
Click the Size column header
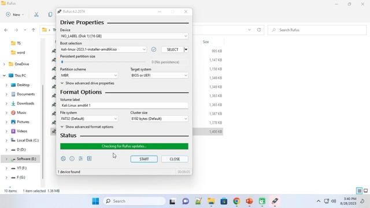pyautogui.click(x=206, y=42)
